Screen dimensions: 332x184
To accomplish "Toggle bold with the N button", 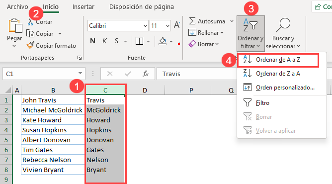I will (92, 41).
